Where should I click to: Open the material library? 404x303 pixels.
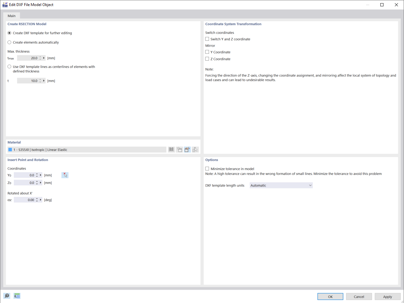[171, 149]
